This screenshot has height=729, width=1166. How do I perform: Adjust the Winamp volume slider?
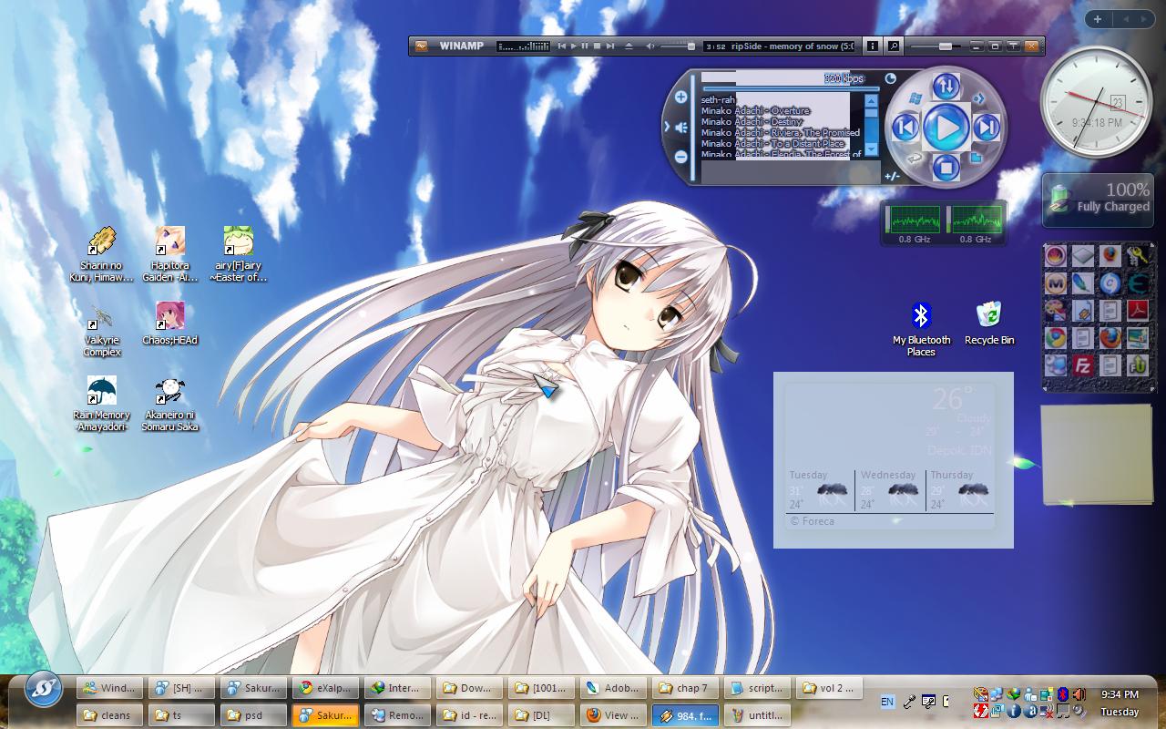tap(677, 46)
